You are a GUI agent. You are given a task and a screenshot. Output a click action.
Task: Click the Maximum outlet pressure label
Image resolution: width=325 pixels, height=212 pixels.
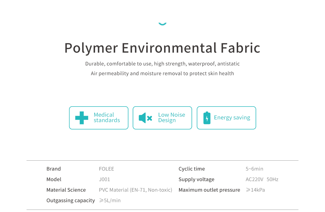coord(209,190)
